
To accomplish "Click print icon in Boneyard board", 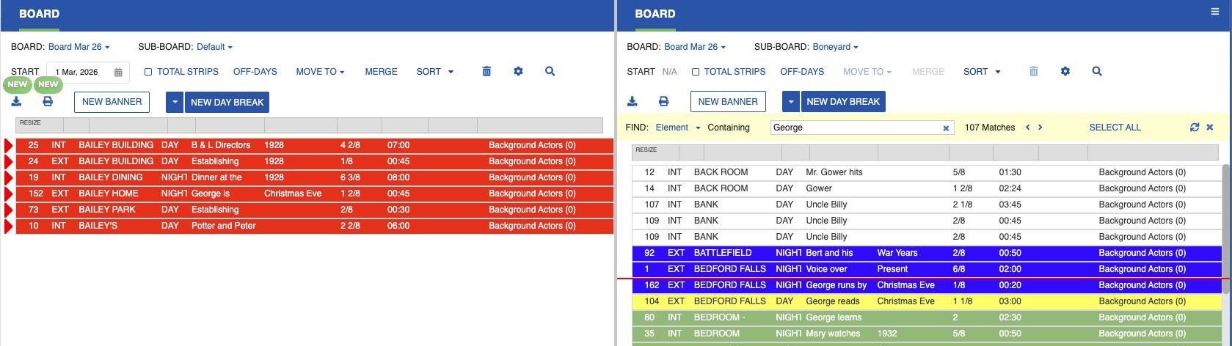I will coord(663,101).
